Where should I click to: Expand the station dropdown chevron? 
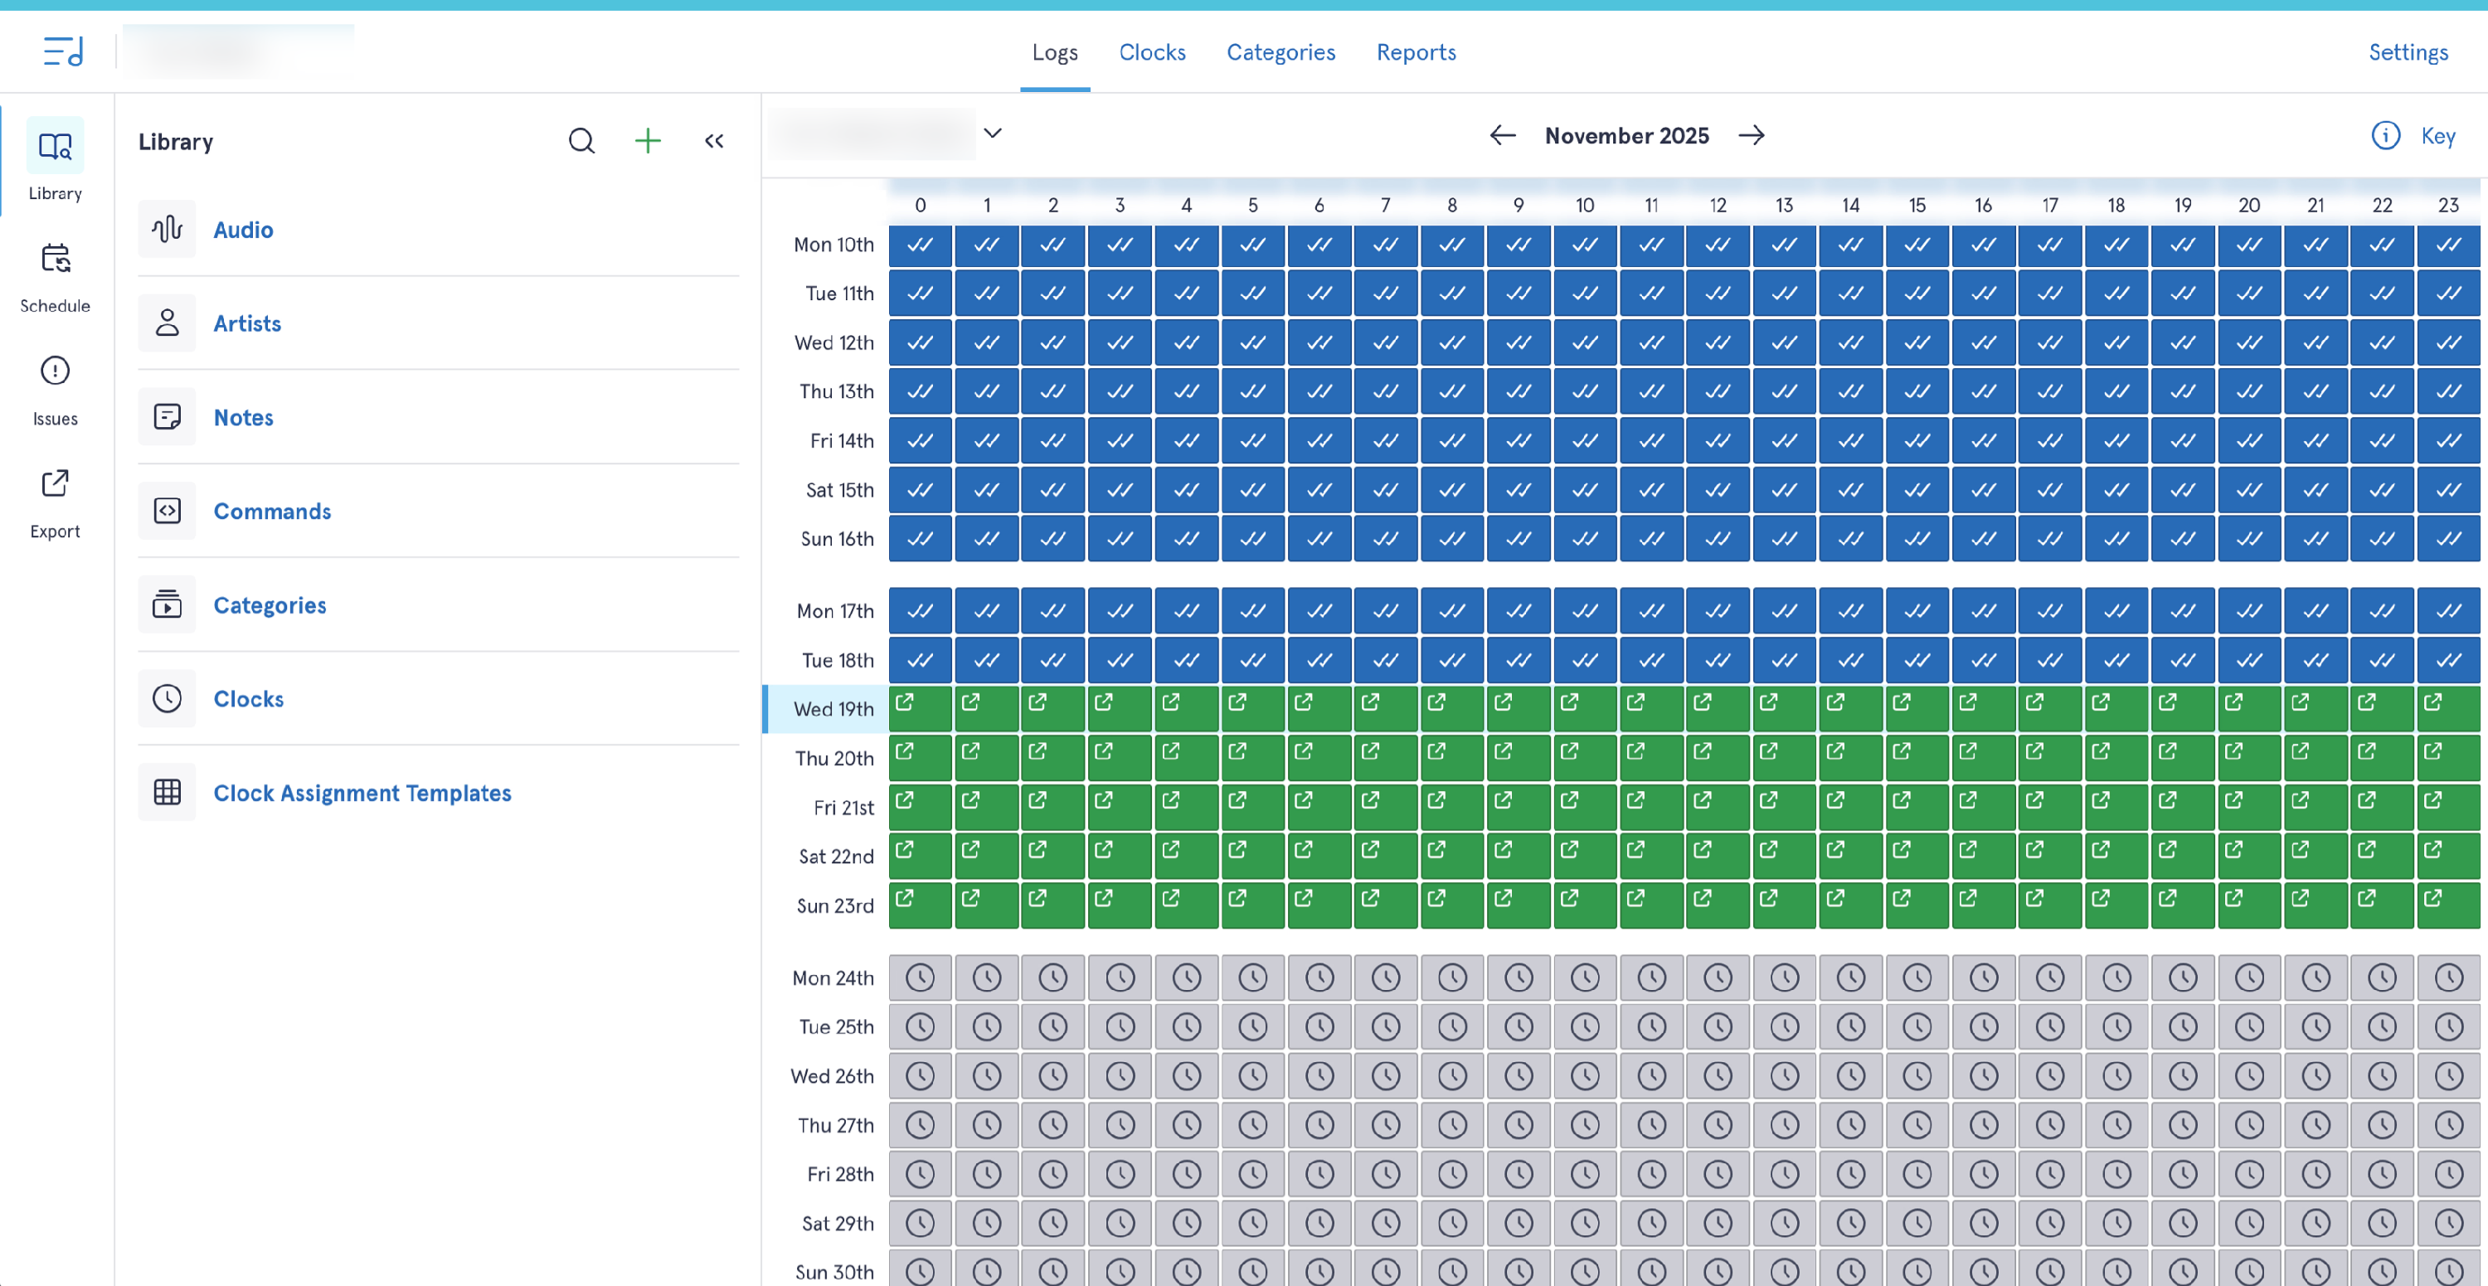click(993, 133)
